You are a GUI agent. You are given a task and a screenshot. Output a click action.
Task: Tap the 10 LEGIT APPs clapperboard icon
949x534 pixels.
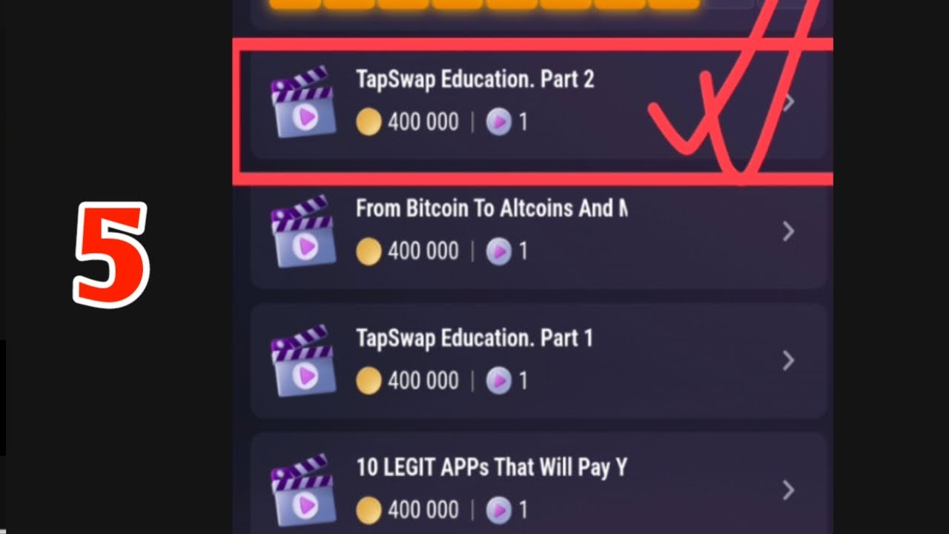(x=302, y=489)
